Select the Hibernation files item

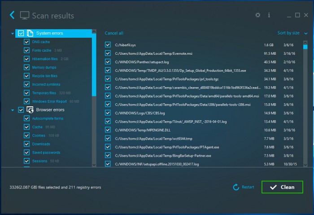(x=45, y=59)
